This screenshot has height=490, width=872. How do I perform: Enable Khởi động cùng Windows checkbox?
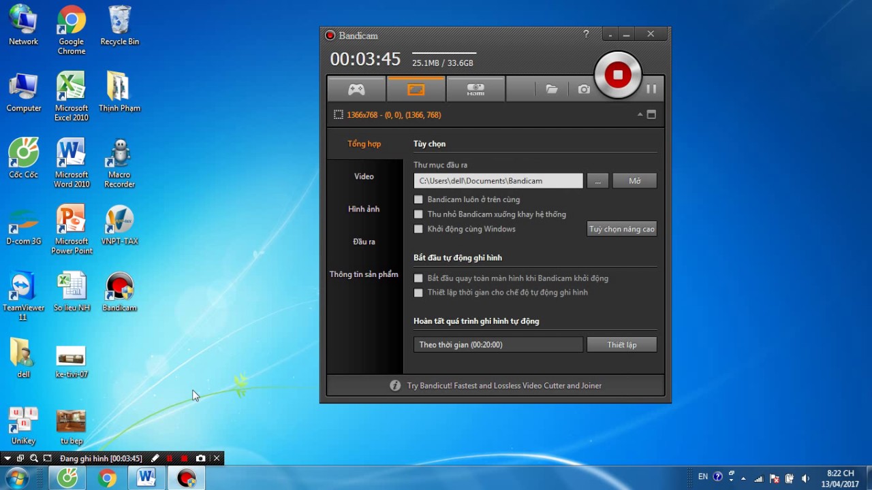point(418,229)
